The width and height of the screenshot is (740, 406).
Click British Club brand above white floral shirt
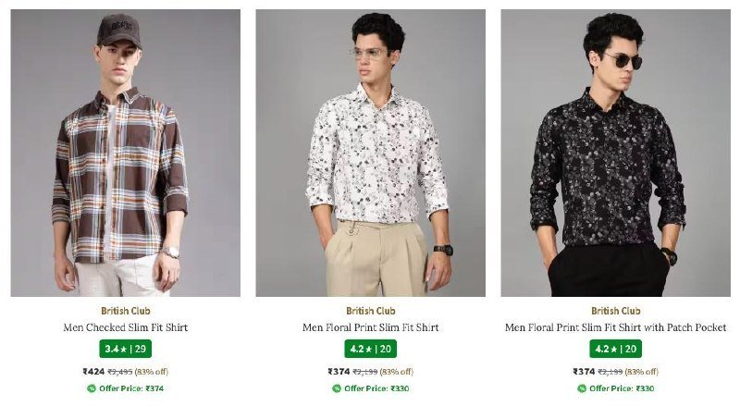coord(371,311)
